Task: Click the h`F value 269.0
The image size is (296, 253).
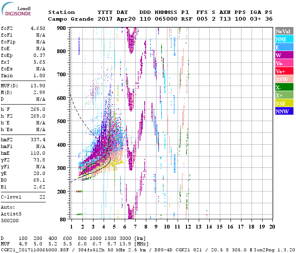Action: [x=38, y=109]
